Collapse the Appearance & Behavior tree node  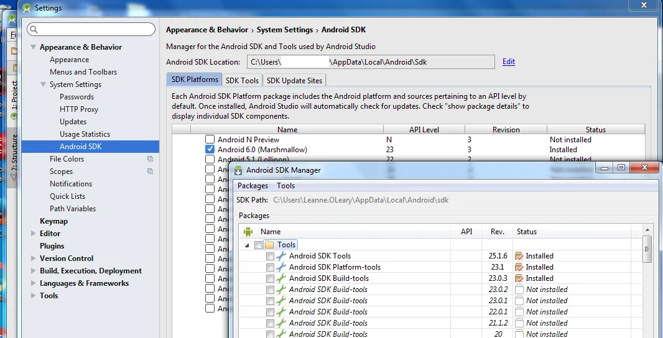(x=34, y=47)
